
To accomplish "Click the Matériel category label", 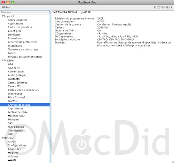I will click(9, 60).
